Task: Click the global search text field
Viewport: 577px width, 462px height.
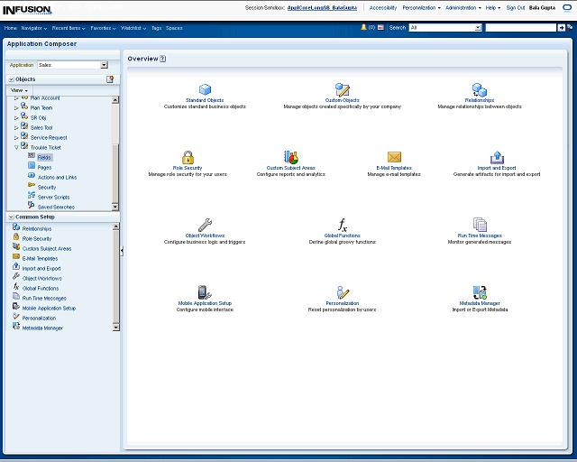Action: (520, 28)
